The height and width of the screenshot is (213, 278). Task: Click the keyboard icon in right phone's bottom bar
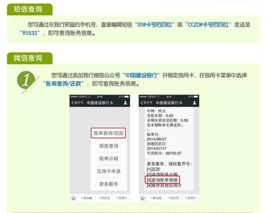pyautogui.click(x=143, y=198)
